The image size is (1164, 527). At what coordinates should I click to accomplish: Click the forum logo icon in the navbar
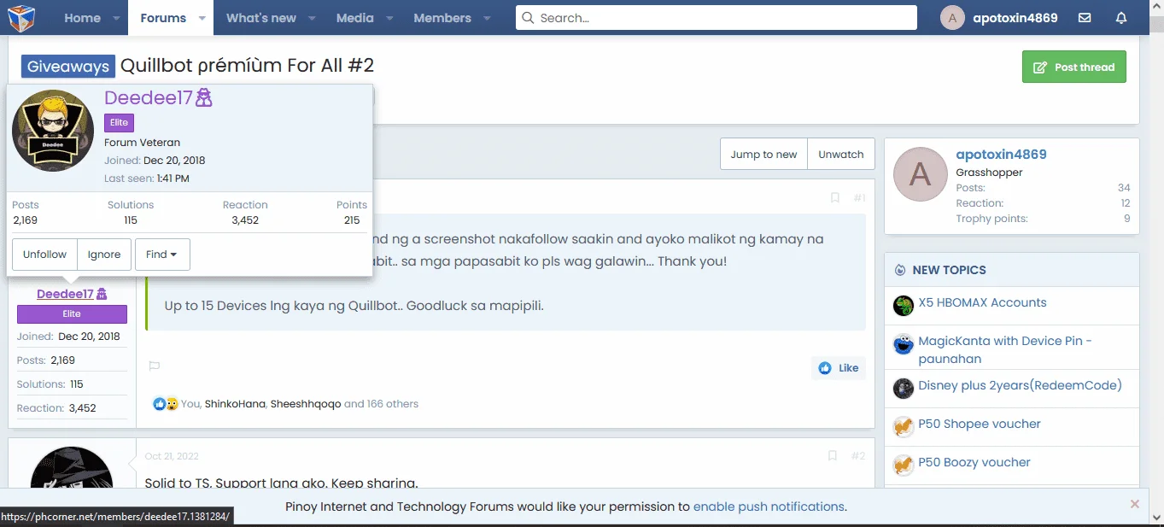click(x=21, y=18)
